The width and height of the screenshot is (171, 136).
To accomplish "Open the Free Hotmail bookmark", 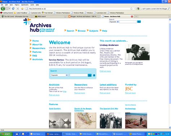I will click(47, 13).
